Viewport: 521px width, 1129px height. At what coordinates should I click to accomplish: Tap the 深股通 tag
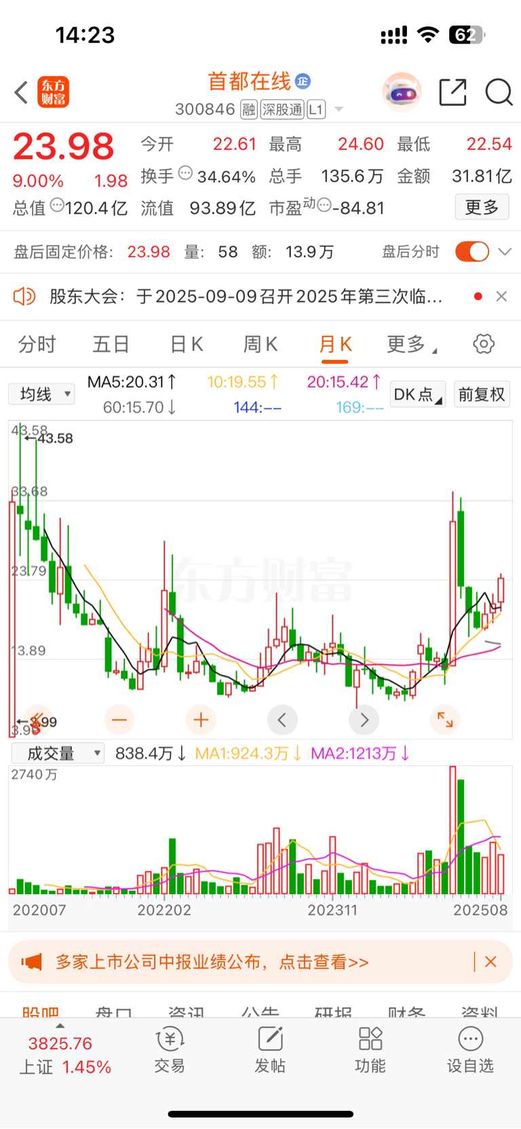(282, 109)
